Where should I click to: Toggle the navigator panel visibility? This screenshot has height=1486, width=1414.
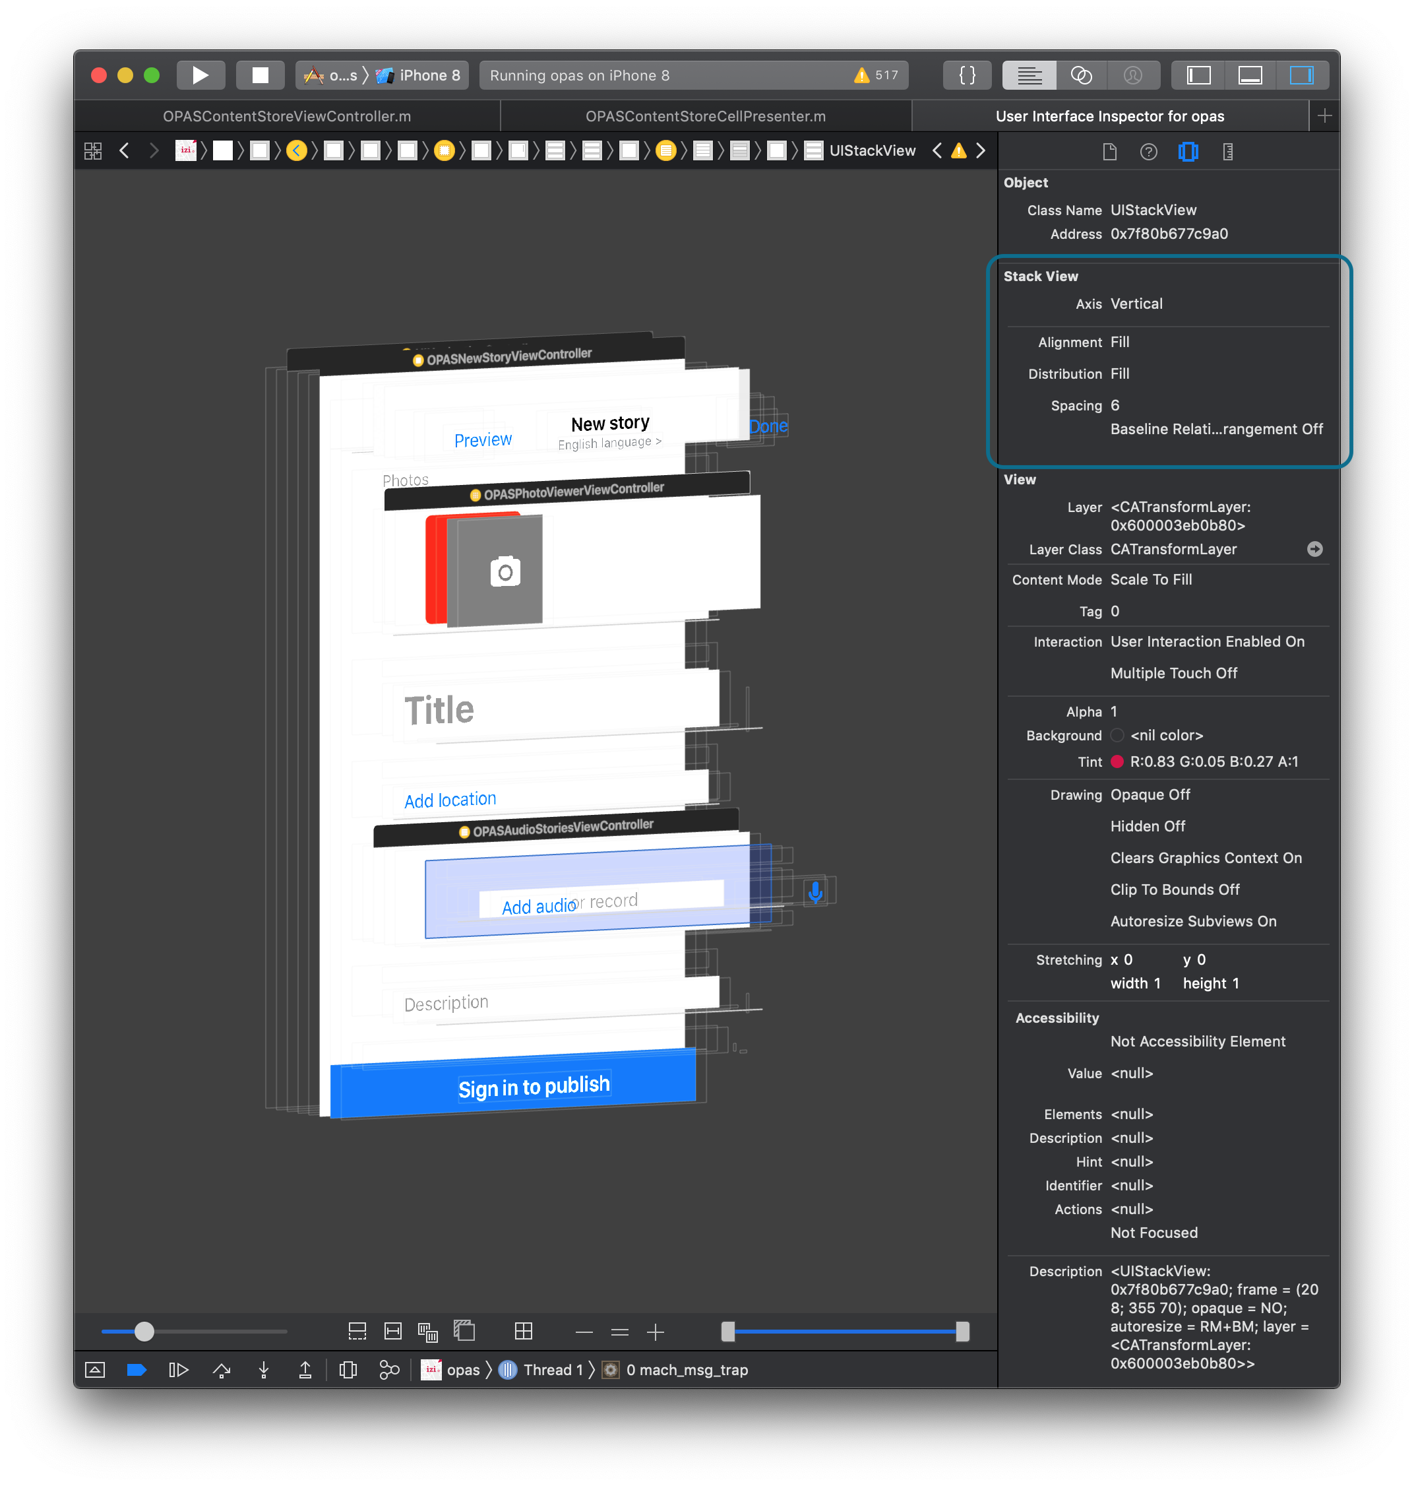tap(1198, 75)
